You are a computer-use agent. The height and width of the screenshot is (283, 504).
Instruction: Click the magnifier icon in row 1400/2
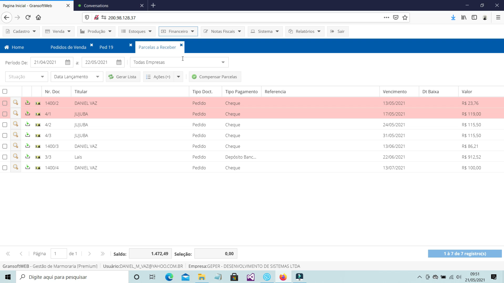(16, 103)
